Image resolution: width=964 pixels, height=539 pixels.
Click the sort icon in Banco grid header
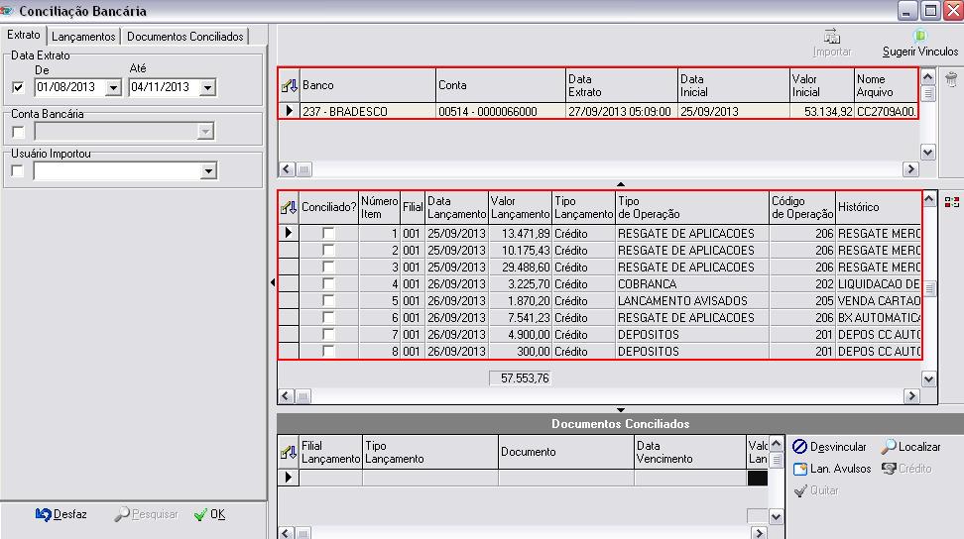click(289, 86)
